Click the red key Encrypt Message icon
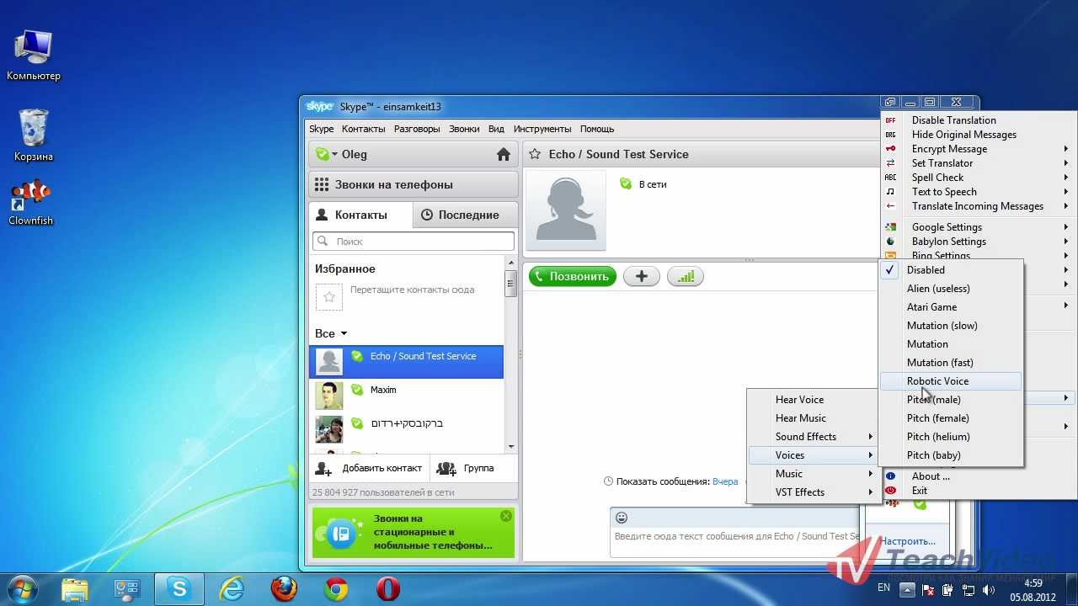Viewport: 1078px width, 606px height. pos(890,149)
